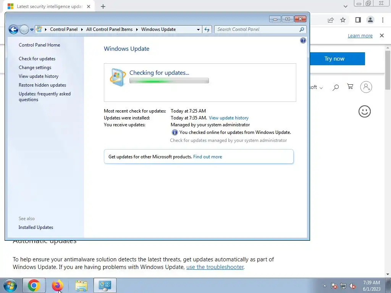Close the Latest security intelligence tab
The image size is (391, 293).
[89, 6]
